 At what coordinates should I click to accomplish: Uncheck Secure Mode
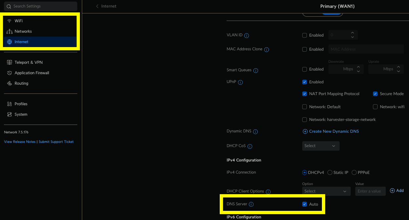(375, 94)
